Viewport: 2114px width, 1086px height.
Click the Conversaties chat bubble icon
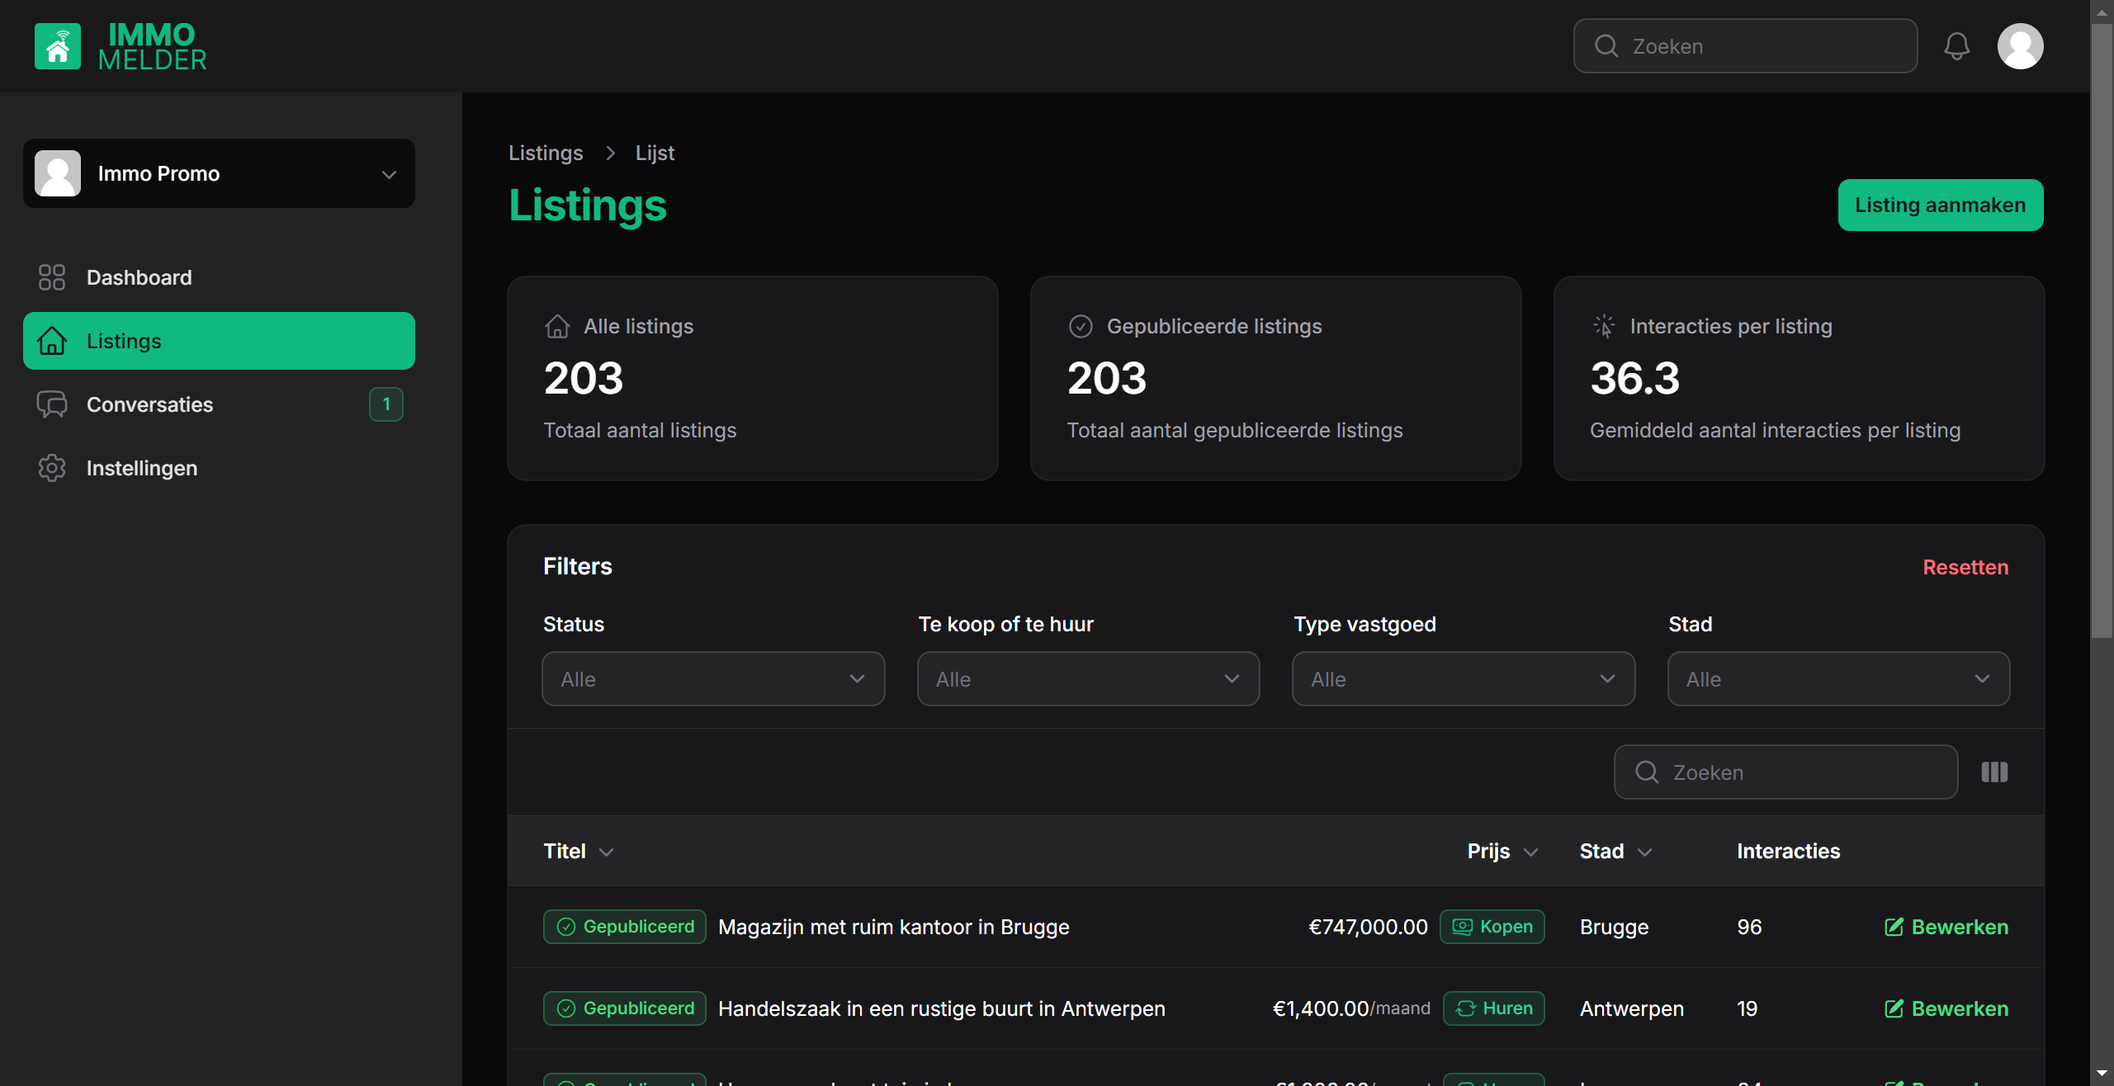pos(52,404)
